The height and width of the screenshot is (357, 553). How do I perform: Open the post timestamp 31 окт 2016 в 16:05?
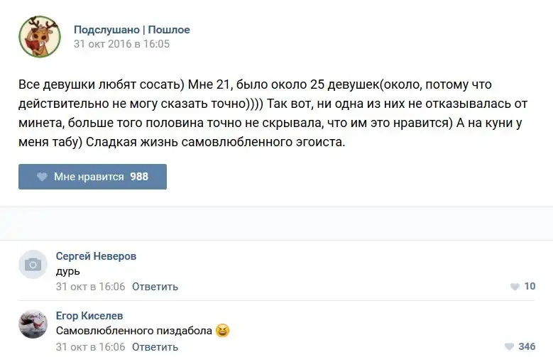tap(121, 44)
